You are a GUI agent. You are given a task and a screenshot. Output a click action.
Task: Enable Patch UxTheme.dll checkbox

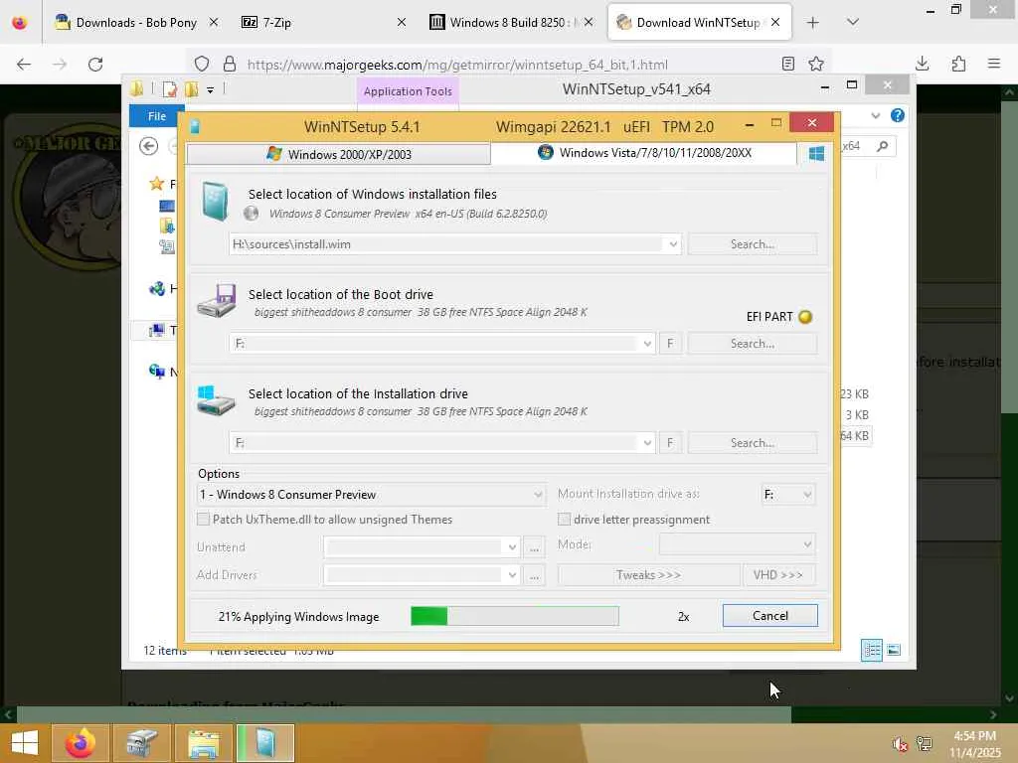(x=203, y=519)
